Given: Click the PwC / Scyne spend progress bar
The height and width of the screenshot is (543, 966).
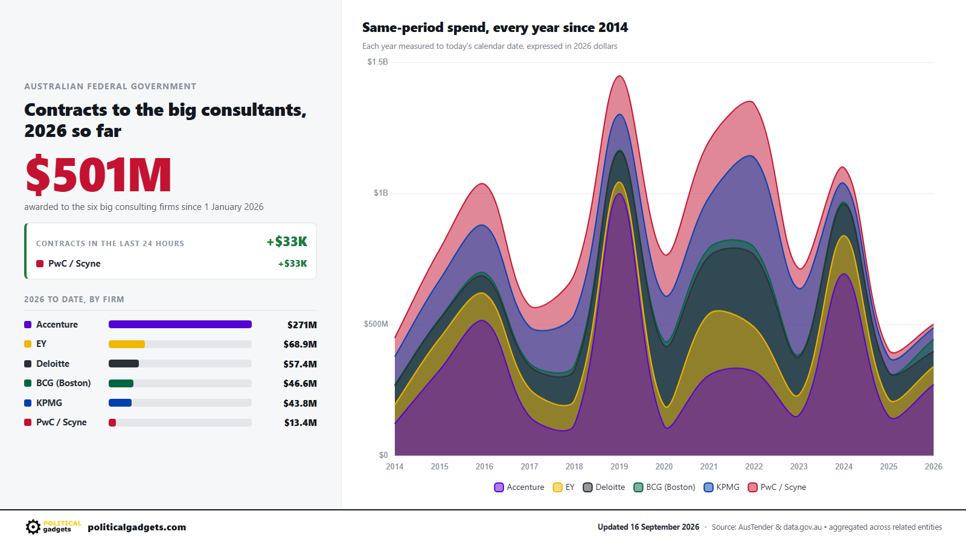Looking at the screenshot, I should click(x=180, y=422).
